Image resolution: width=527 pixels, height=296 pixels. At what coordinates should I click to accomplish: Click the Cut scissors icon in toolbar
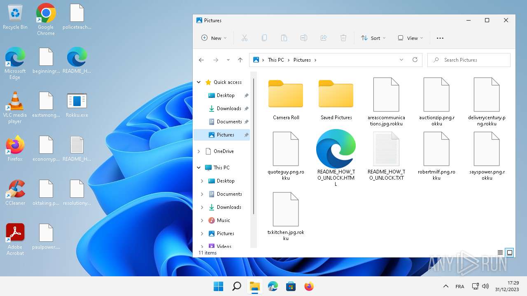pos(244,38)
